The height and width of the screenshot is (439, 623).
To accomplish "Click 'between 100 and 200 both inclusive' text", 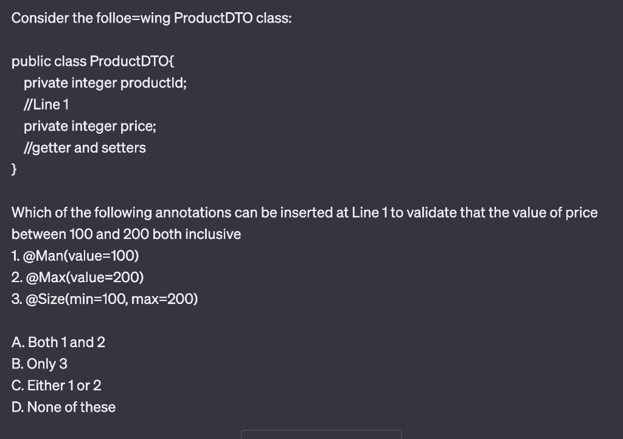I will point(126,234).
